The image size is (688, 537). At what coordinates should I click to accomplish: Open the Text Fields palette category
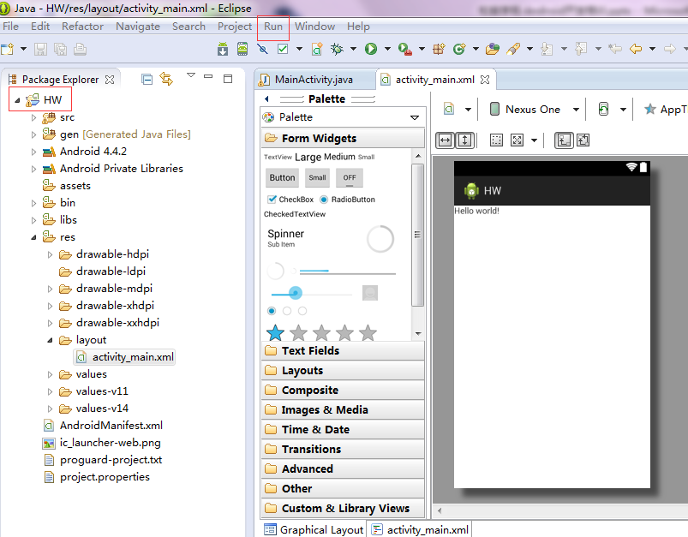click(x=343, y=350)
